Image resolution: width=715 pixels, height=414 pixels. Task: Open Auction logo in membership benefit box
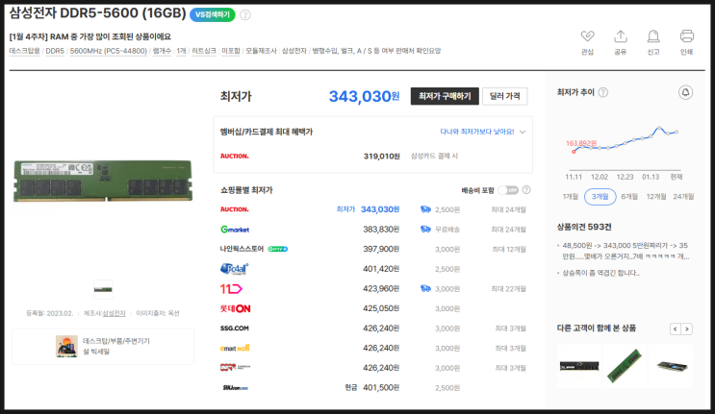(235, 156)
